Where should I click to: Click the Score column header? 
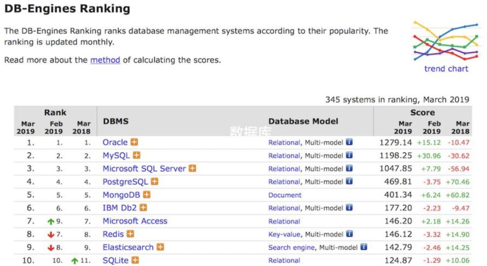(x=423, y=112)
